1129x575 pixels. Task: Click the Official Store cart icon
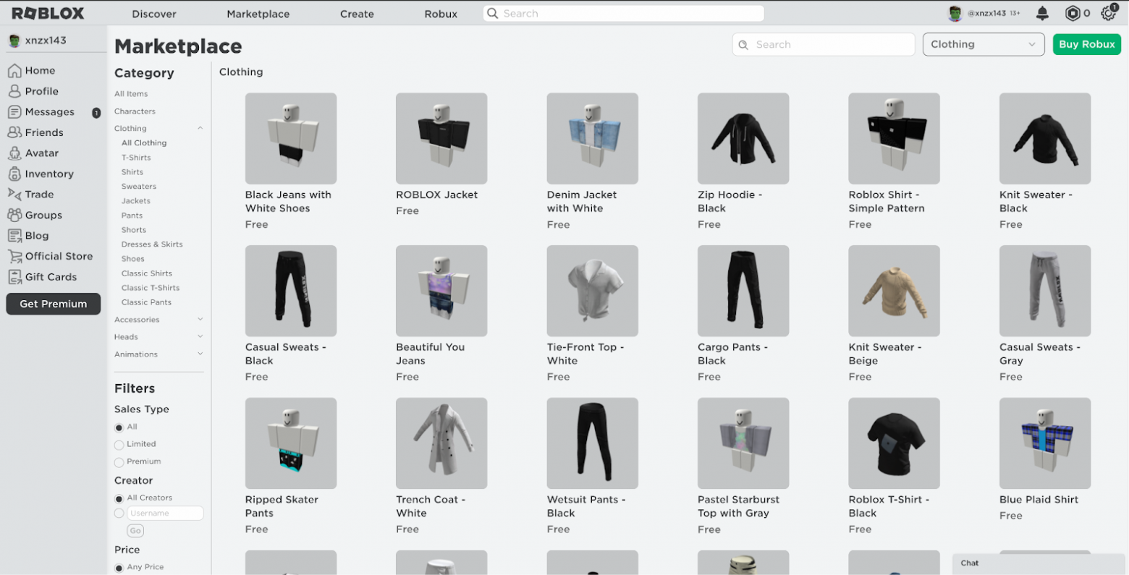(x=14, y=256)
